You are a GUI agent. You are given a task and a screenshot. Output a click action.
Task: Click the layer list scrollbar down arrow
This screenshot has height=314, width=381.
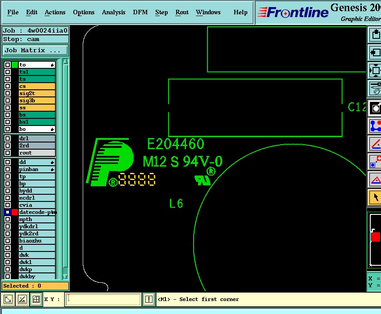coord(65,276)
